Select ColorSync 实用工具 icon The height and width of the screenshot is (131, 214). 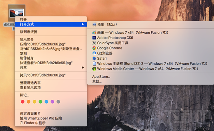[94, 43]
